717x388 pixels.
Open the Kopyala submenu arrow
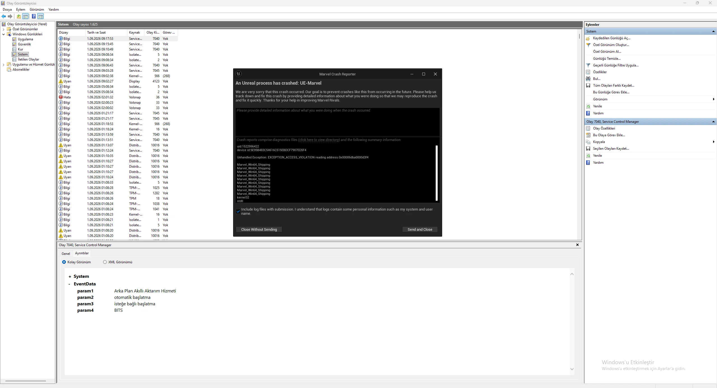pyautogui.click(x=713, y=142)
